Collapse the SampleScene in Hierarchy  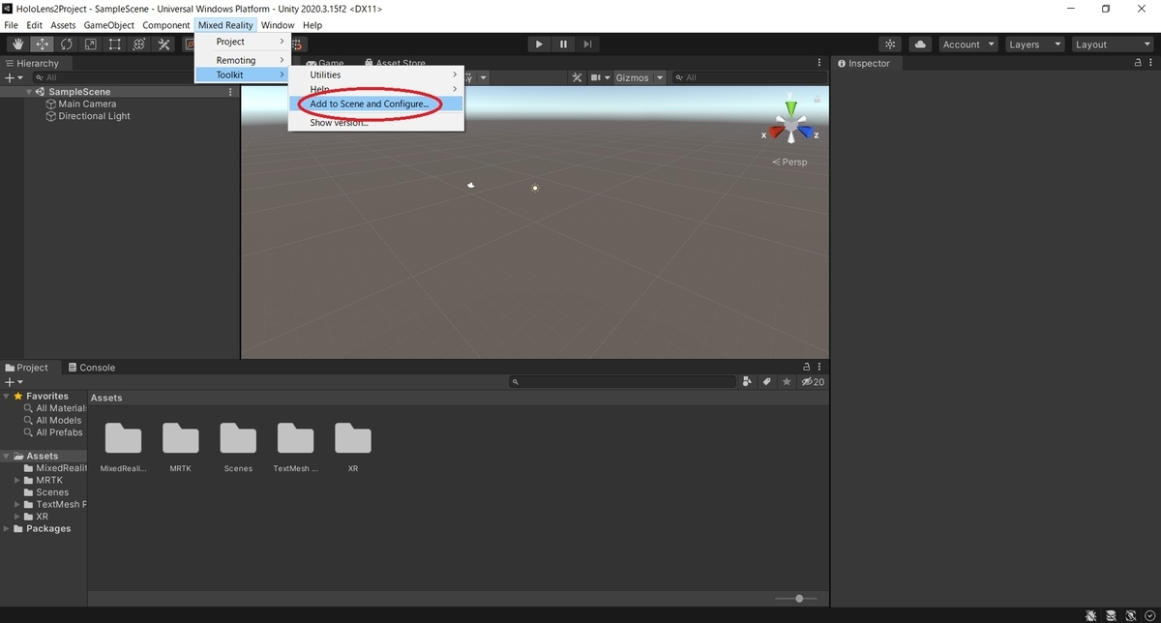(30, 92)
